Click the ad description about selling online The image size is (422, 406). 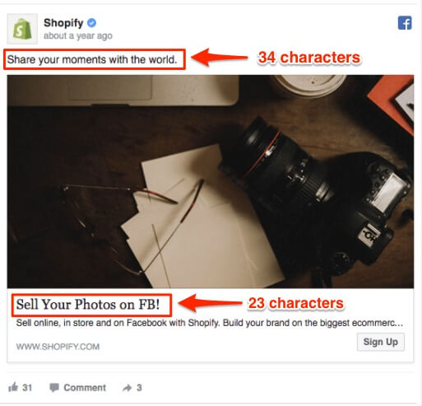[x=210, y=323]
